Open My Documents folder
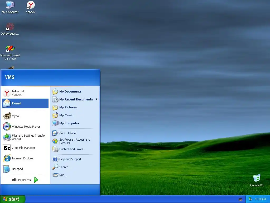Screen dimensions: 270x203 75,91
